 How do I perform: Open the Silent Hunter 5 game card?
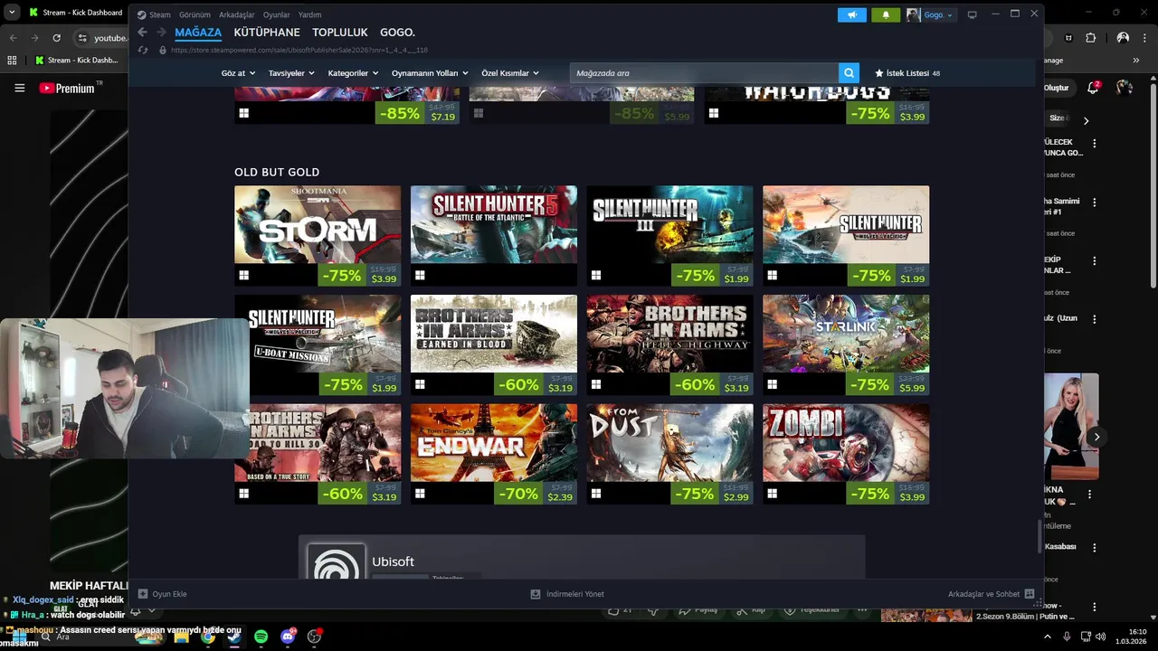tap(494, 236)
